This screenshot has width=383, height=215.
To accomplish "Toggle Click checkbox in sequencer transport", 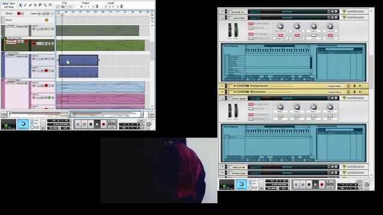I will [32, 121].
